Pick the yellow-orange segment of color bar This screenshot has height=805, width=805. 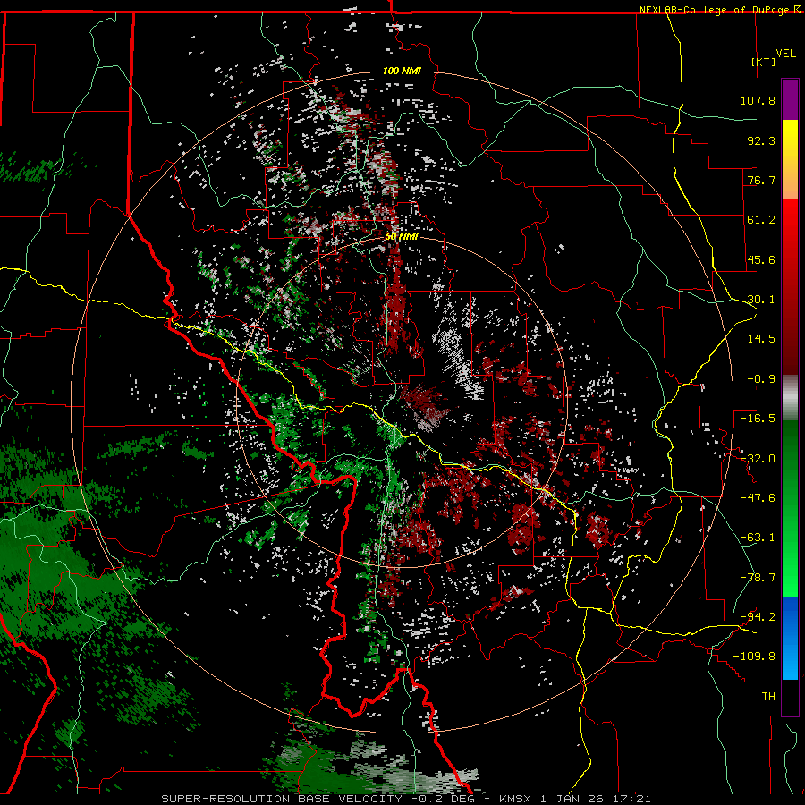click(790, 159)
